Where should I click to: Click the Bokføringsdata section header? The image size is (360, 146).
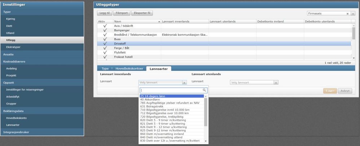(42, 111)
